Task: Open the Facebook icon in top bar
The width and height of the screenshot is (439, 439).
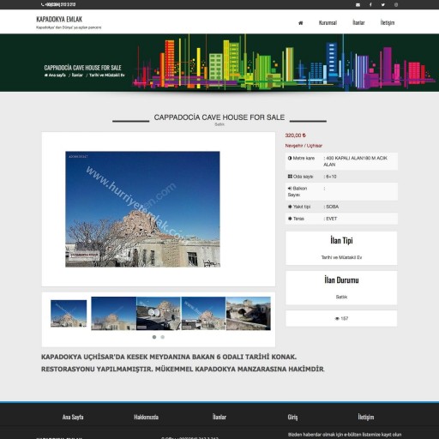Action: click(x=370, y=5)
